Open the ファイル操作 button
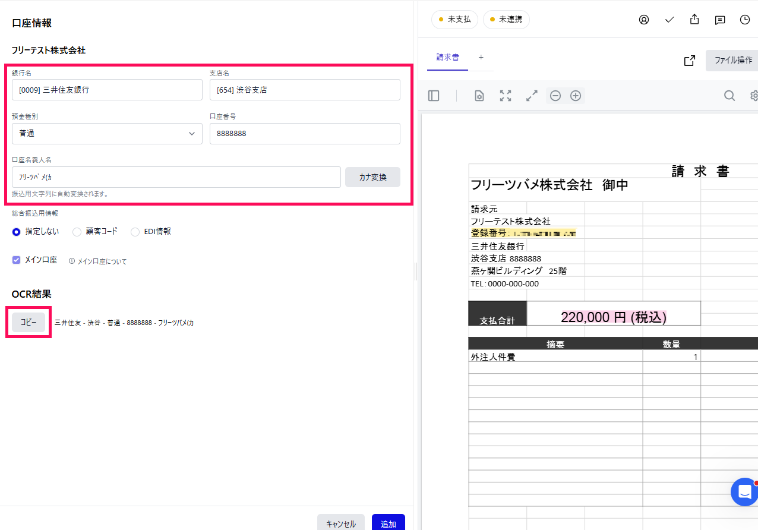The height and width of the screenshot is (530, 758). pyautogui.click(x=732, y=61)
